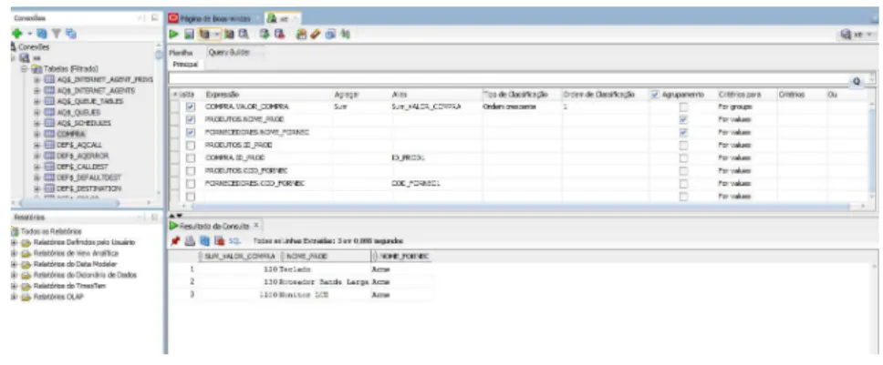Select the Ordem crescente cell
The image size is (883, 365).
520,106
